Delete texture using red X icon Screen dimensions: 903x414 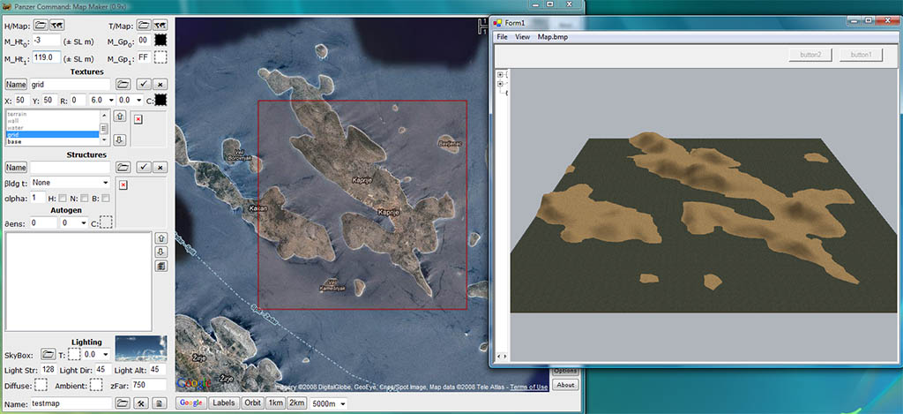(138, 117)
